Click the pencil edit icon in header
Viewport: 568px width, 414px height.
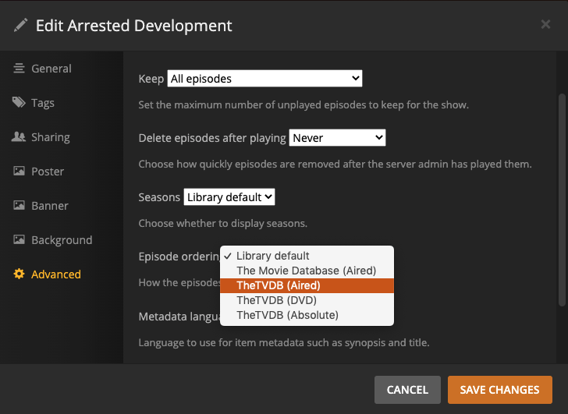pyautogui.click(x=20, y=25)
